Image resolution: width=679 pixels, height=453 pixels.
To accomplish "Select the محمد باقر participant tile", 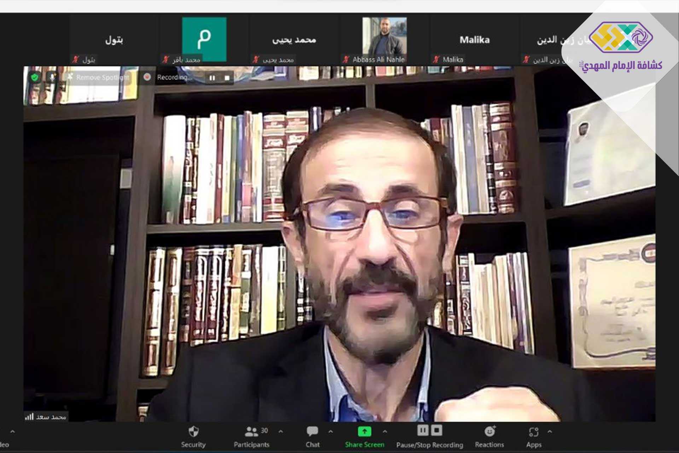I will click(204, 40).
